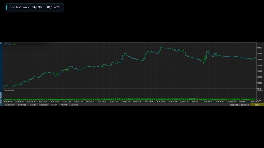Open the Agents tab
This screenshot has width=264, height=148.
(64, 105)
